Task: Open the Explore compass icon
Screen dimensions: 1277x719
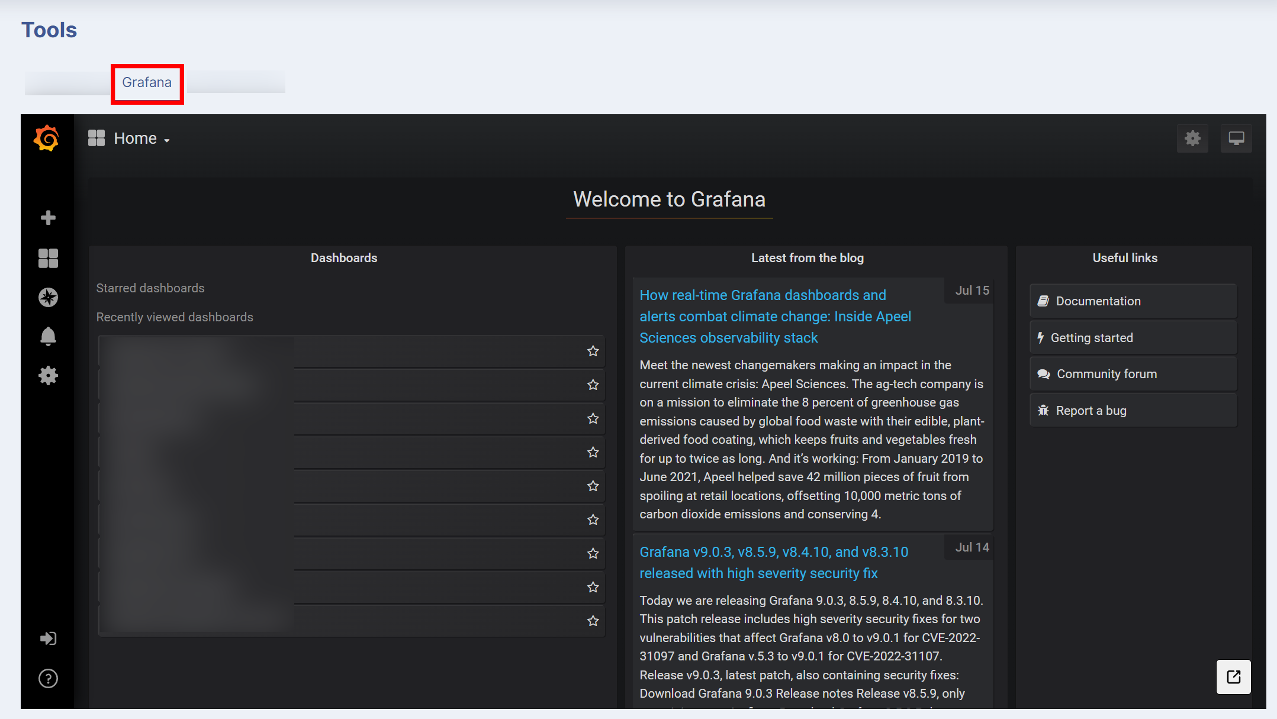Action: pyautogui.click(x=48, y=297)
